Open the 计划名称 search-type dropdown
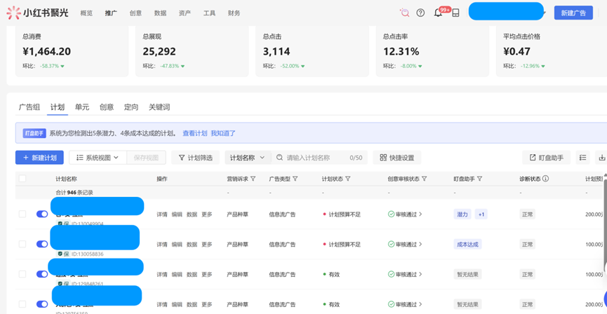This screenshot has width=607, height=314. point(247,158)
